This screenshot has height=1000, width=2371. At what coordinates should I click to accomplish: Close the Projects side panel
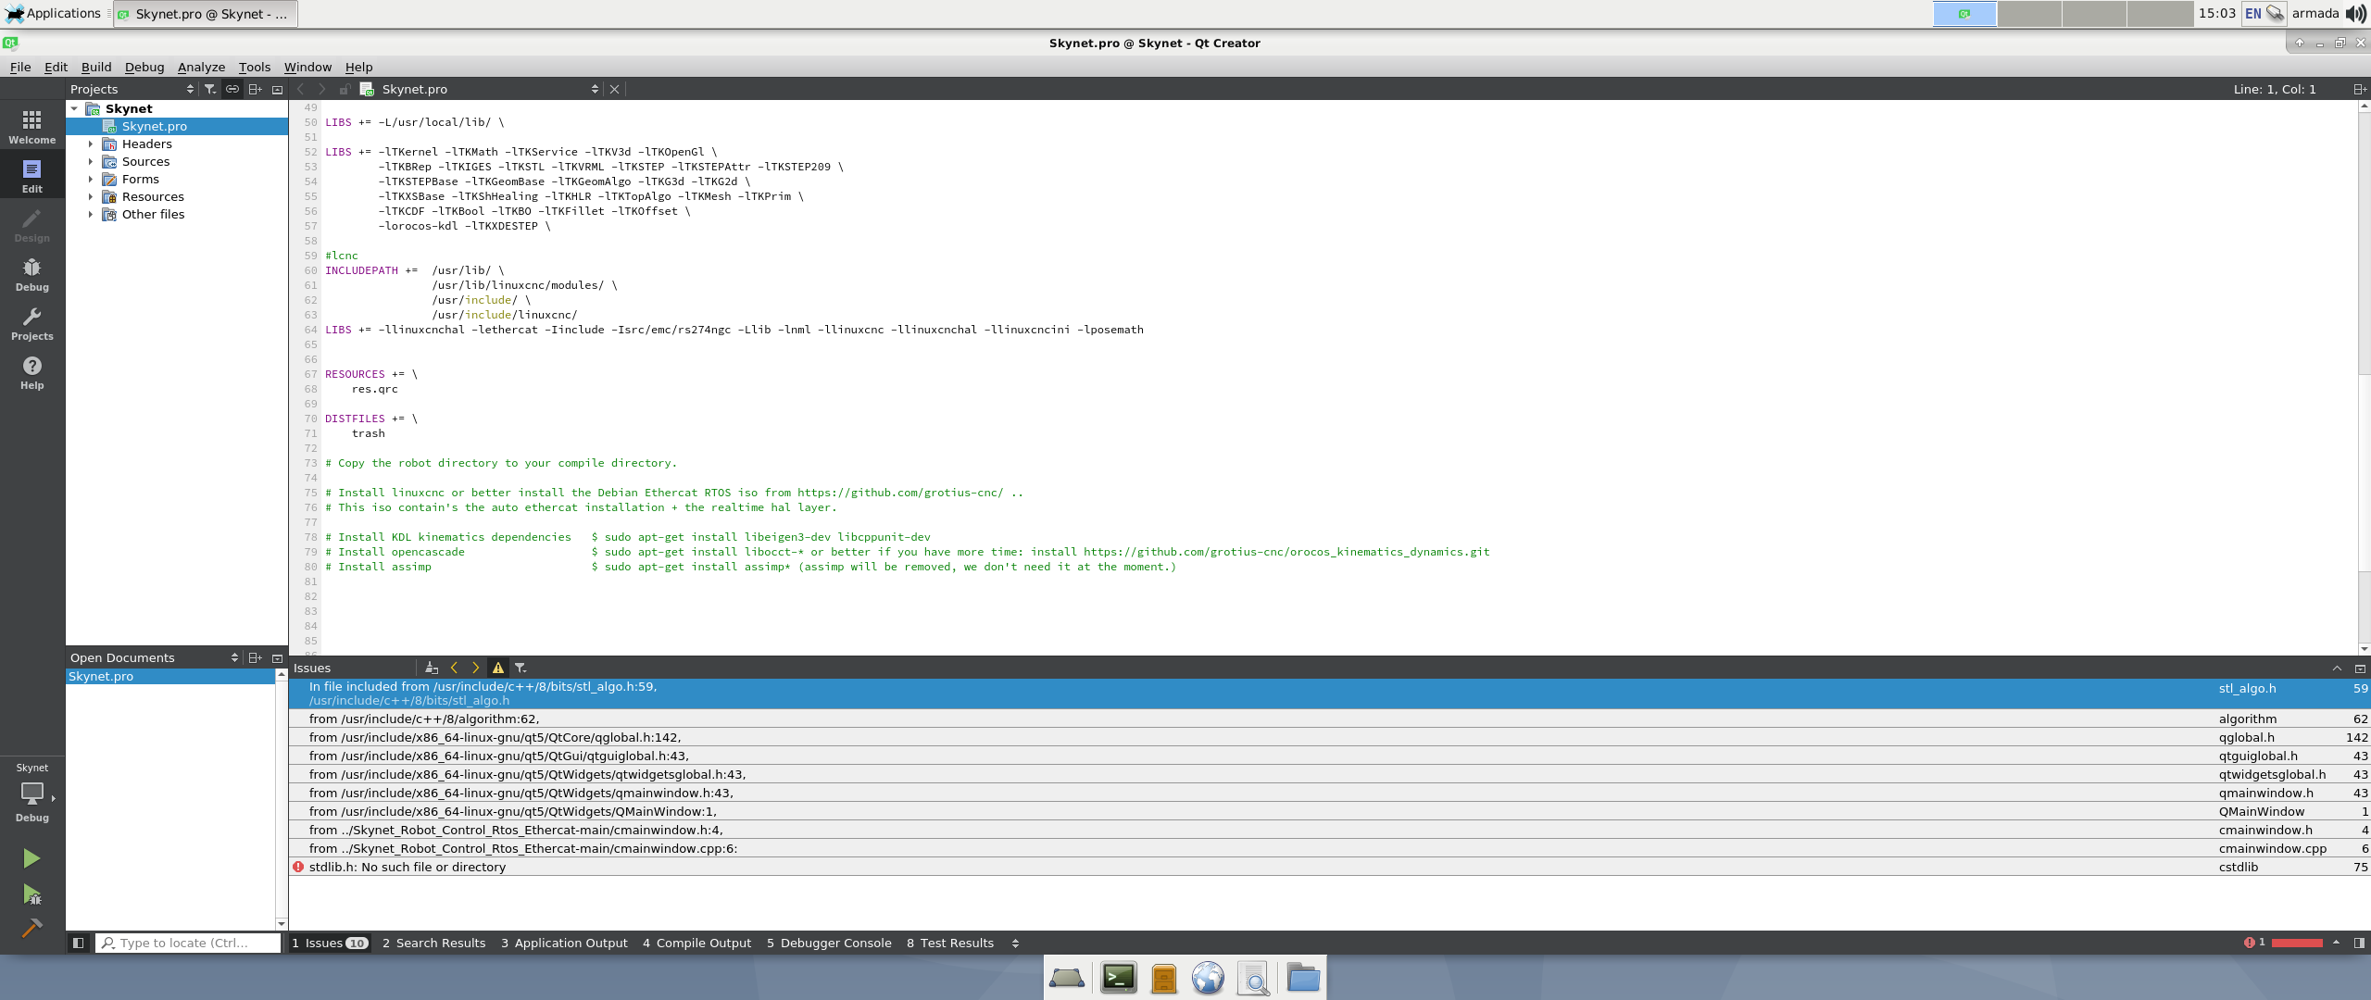(277, 89)
